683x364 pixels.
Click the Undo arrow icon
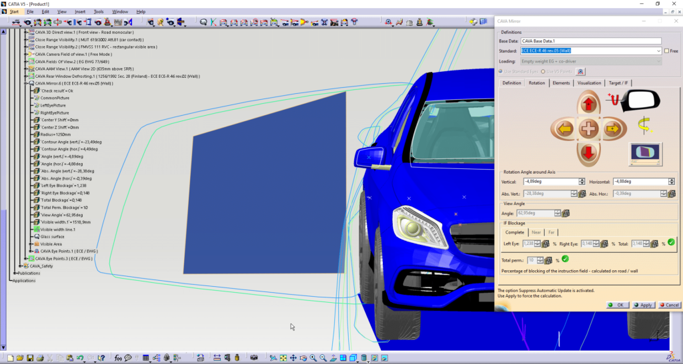tap(80, 359)
